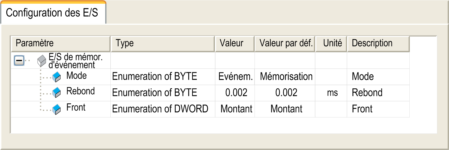The width and height of the screenshot is (449, 150).
Task: Select the Rebond parameter tree item
Action: tap(80, 91)
